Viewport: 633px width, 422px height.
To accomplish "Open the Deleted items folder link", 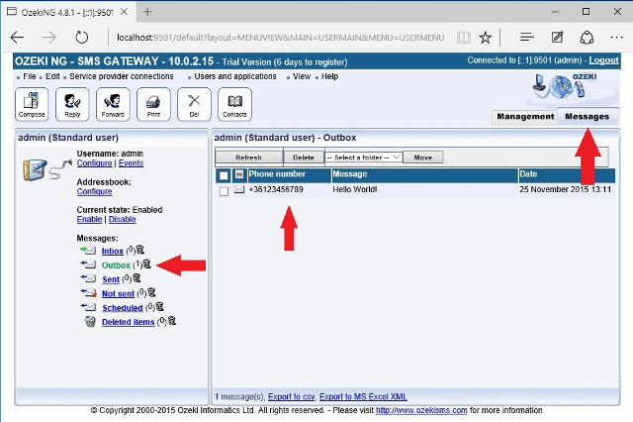I will (x=128, y=322).
